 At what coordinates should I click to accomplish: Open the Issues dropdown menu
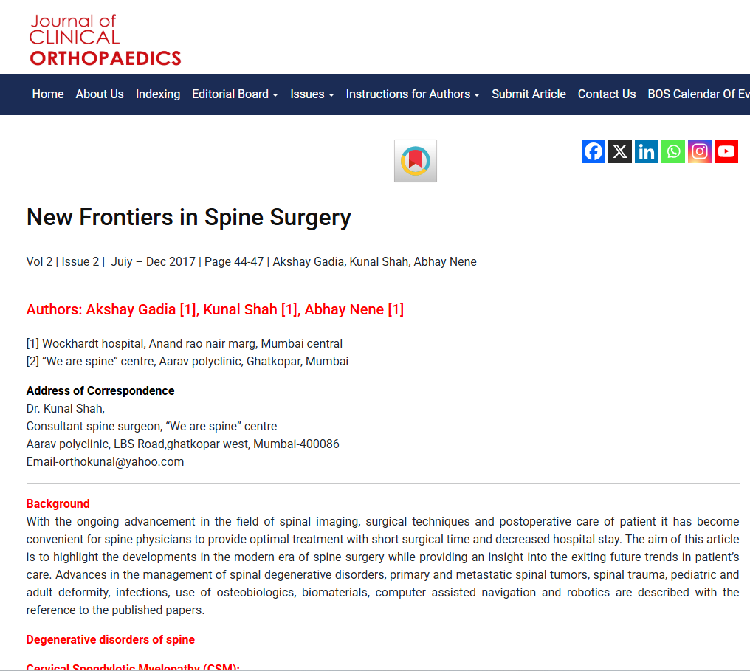312,94
